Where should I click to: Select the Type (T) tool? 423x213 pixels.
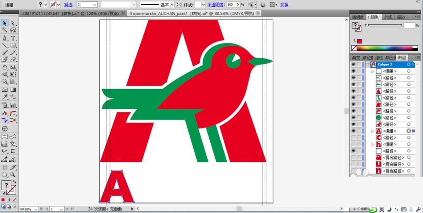coord(13,38)
